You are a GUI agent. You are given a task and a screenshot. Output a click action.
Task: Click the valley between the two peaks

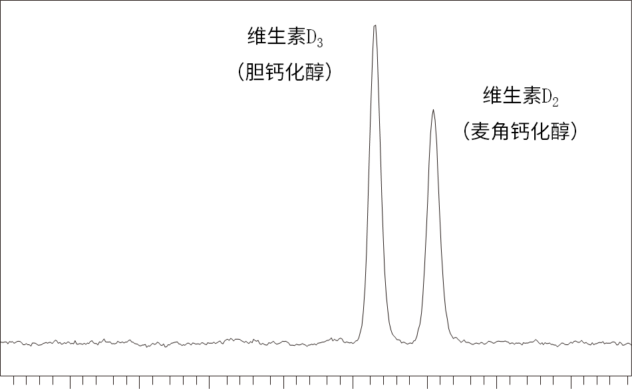pyautogui.click(x=407, y=342)
